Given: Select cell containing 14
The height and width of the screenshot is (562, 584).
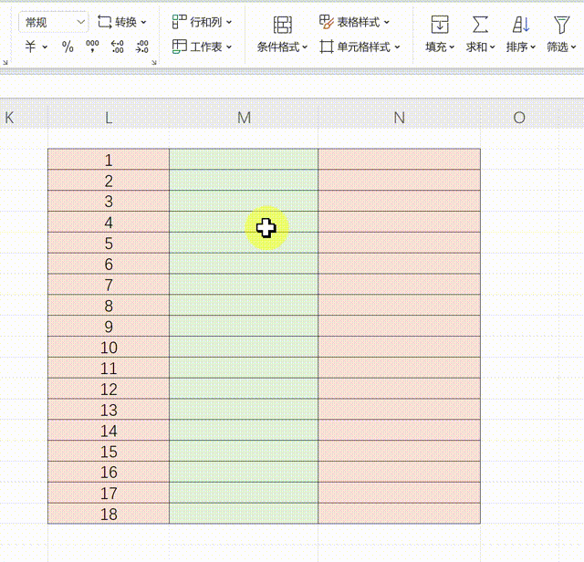Looking at the screenshot, I should pos(109,430).
